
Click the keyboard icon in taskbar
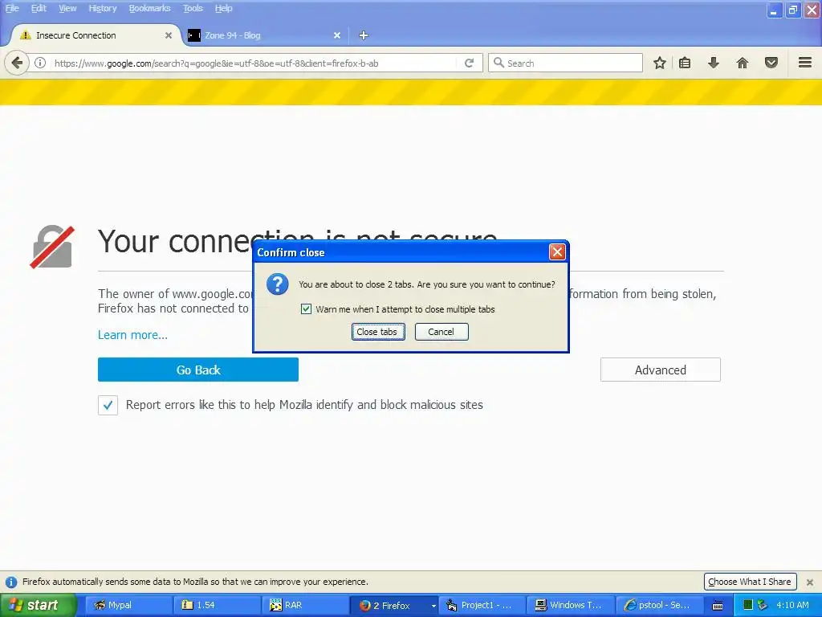(x=718, y=606)
